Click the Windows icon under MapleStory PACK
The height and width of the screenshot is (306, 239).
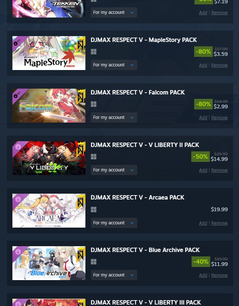93,52
